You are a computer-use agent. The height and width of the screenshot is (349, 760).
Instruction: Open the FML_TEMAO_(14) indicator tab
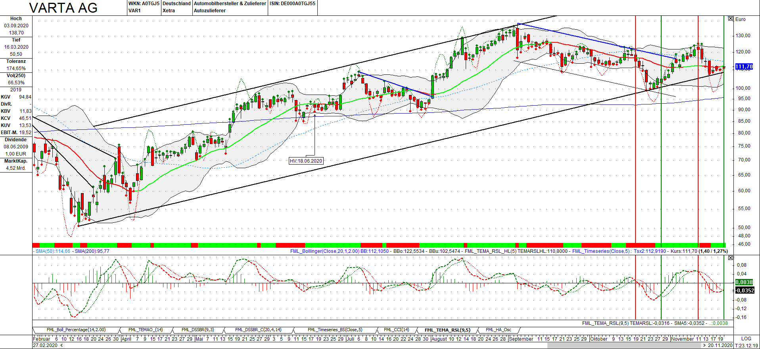tap(146, 330)
